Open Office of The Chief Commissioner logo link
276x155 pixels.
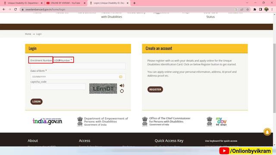click(166, 121)
